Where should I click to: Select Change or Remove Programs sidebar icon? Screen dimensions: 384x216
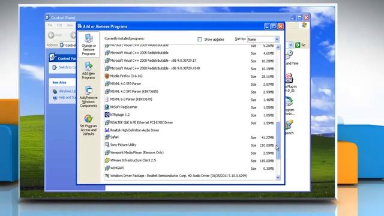89,38
